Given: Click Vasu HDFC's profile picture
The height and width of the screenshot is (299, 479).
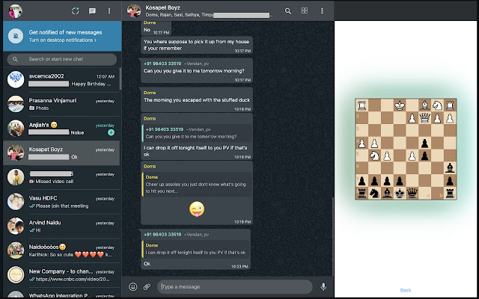Looking at the screenshot, I should pos(16,202).
